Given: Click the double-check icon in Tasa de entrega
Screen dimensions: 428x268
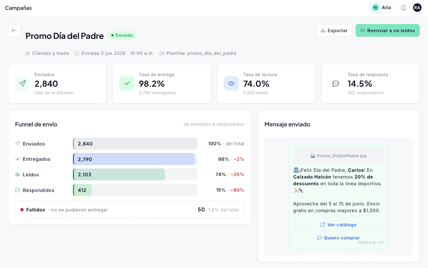Looking at the screenshot, I should 127,84.
